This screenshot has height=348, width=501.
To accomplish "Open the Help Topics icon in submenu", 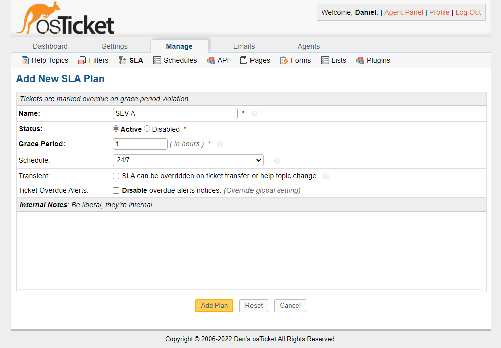I will (25, 60).
